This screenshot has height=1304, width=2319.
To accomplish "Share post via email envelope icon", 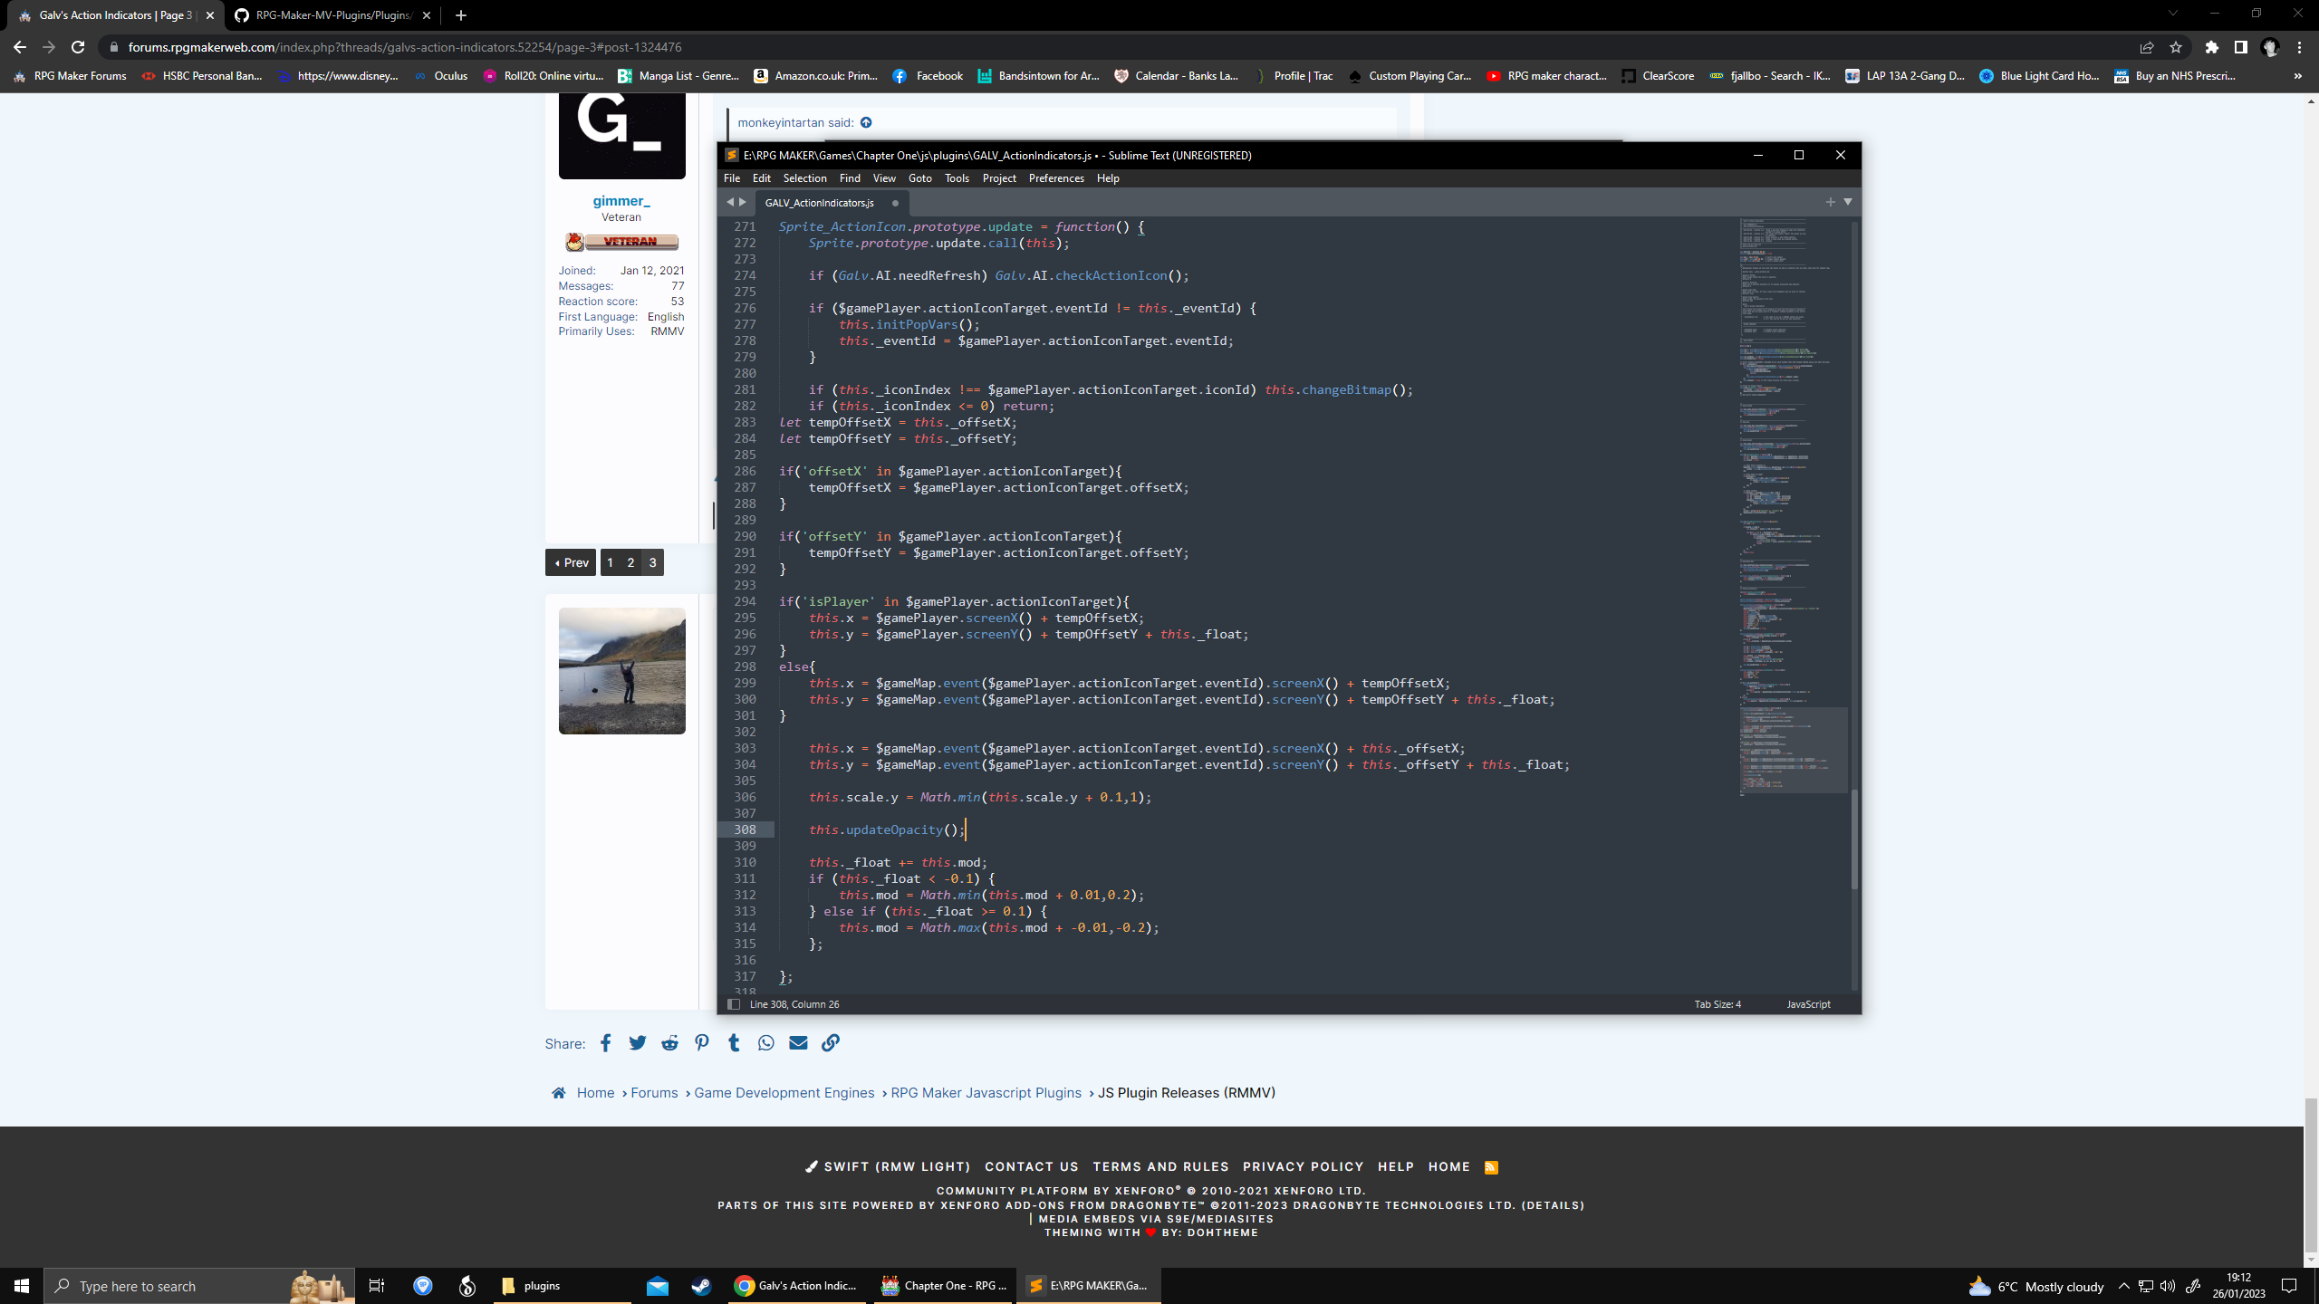I will (798, 1043).
